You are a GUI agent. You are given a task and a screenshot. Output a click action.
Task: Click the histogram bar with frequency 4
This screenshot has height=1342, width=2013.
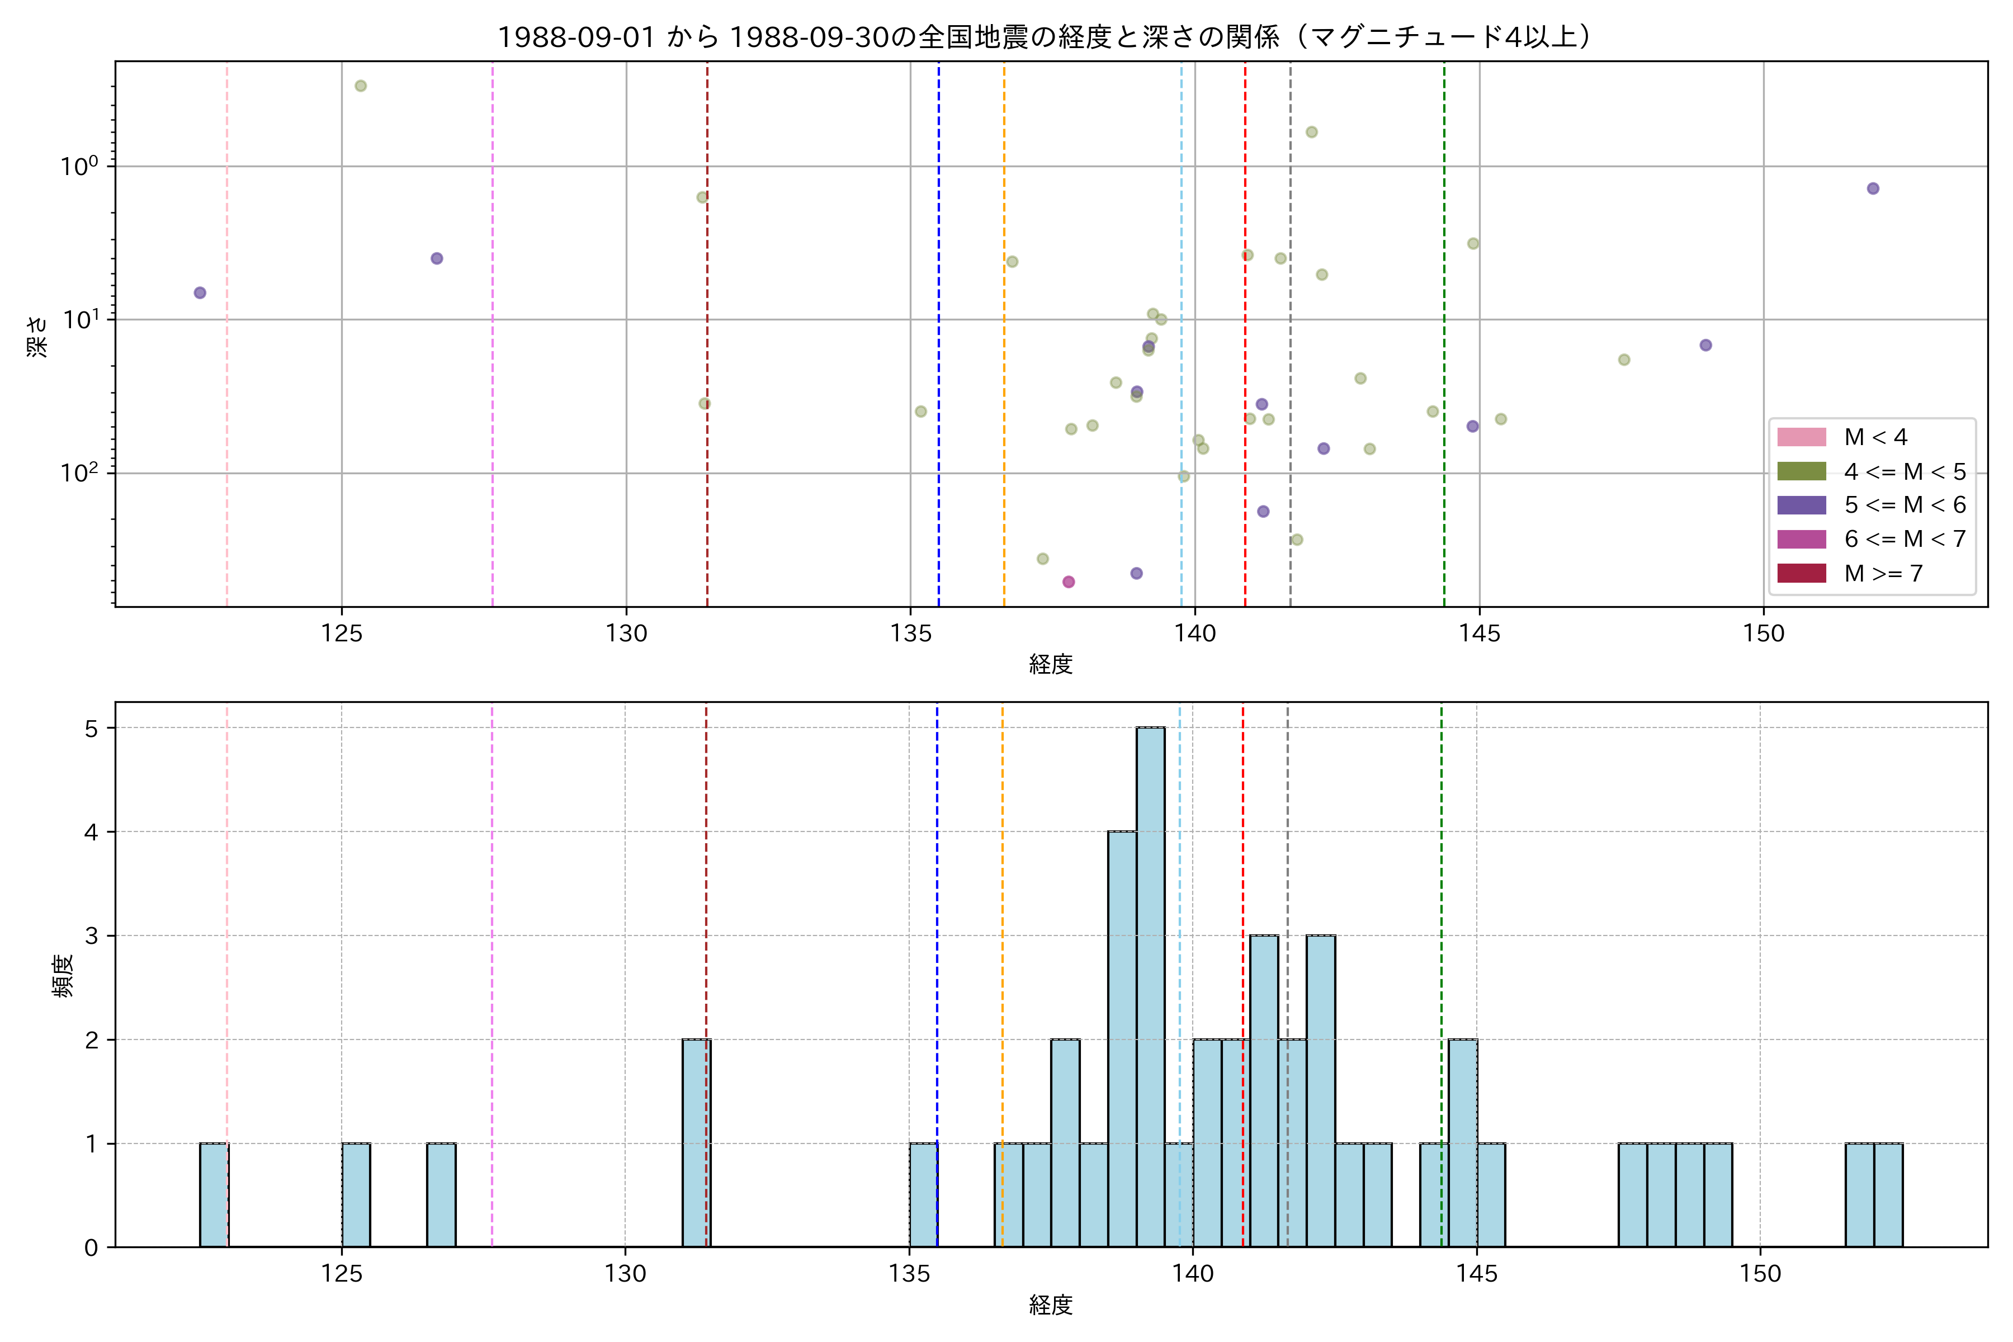[x=1122, y=1039]
